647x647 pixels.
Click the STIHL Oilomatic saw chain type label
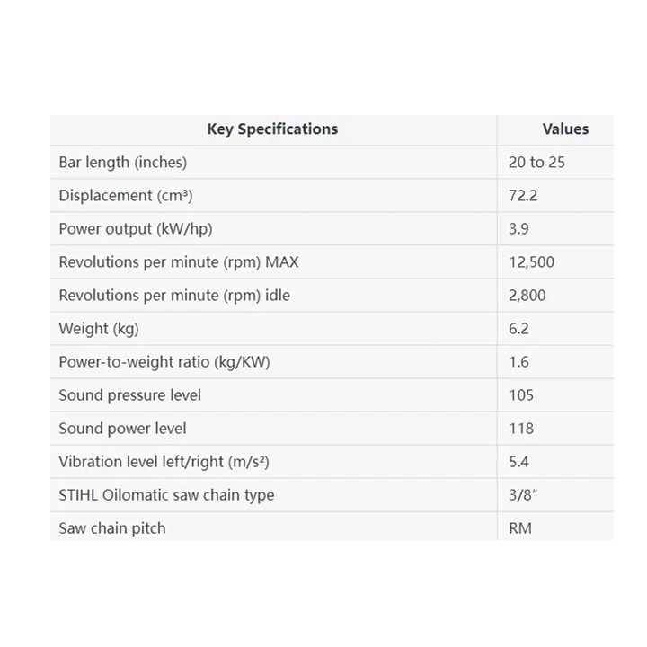[x=166, y=495]
